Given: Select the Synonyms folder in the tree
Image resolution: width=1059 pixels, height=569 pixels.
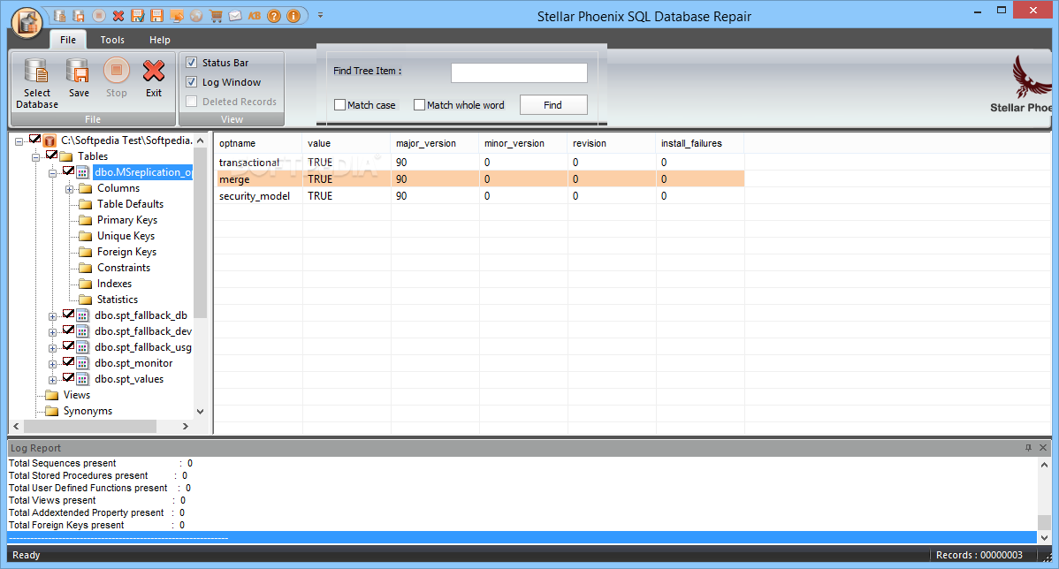Looking at the screenshot, I should click(88, 411).
